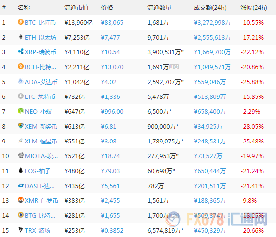This screenshot has height=237, width=276.
Task: Click the DASH coin icon
Action: tap(21, 185)
